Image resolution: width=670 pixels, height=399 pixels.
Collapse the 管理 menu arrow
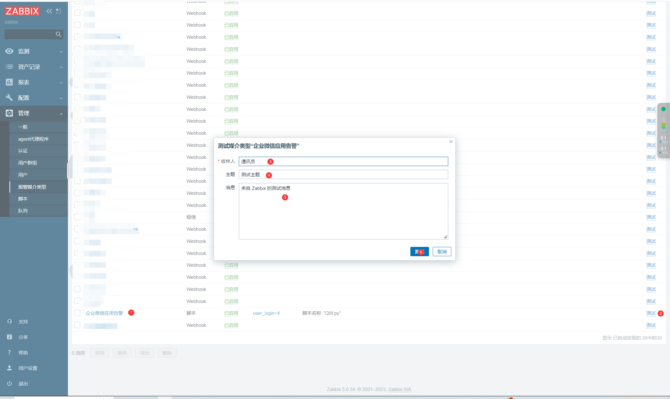[61, 113]
